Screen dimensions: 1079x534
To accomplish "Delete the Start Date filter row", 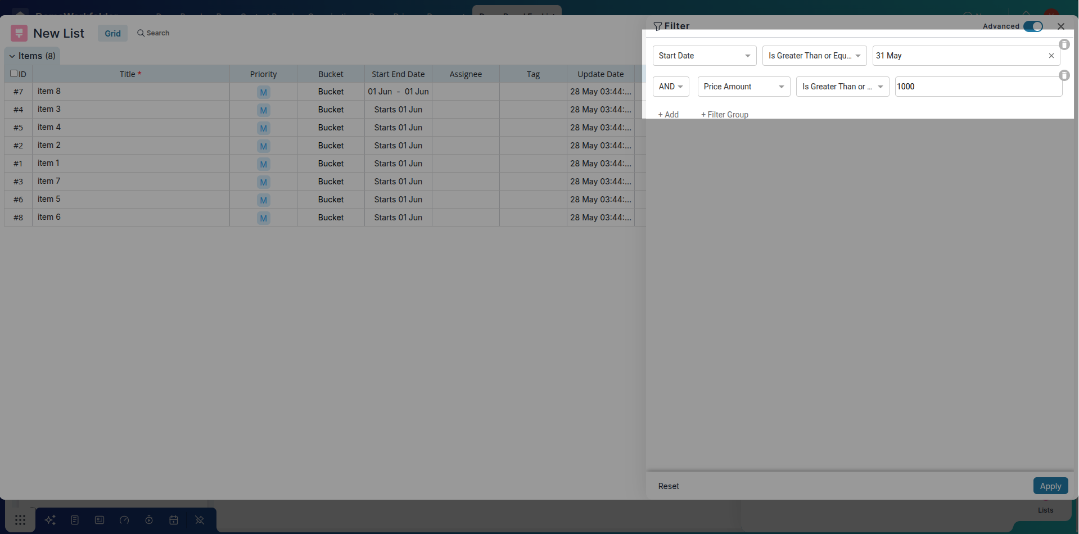I will click(x=1064, y=44).
